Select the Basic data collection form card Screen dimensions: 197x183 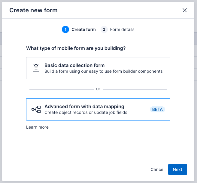(x=98, y=68)
